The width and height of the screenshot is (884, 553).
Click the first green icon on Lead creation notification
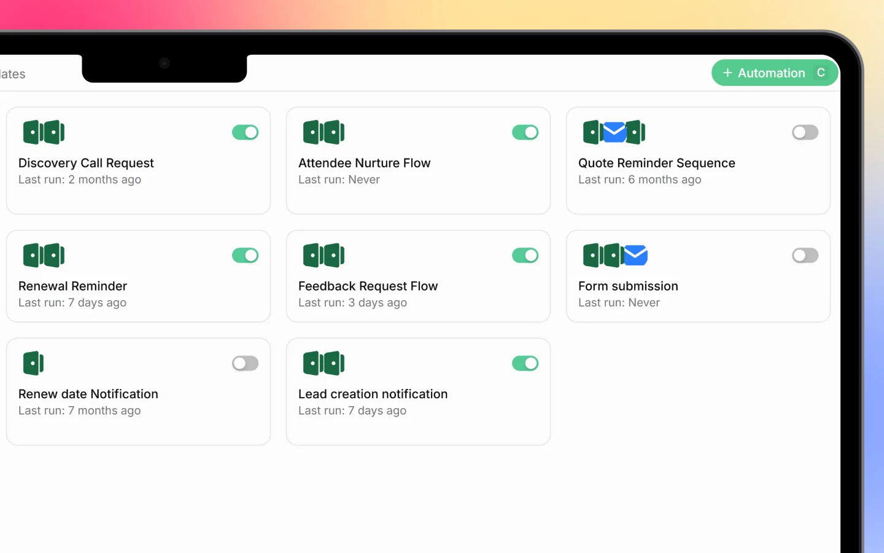coord(313,363)
